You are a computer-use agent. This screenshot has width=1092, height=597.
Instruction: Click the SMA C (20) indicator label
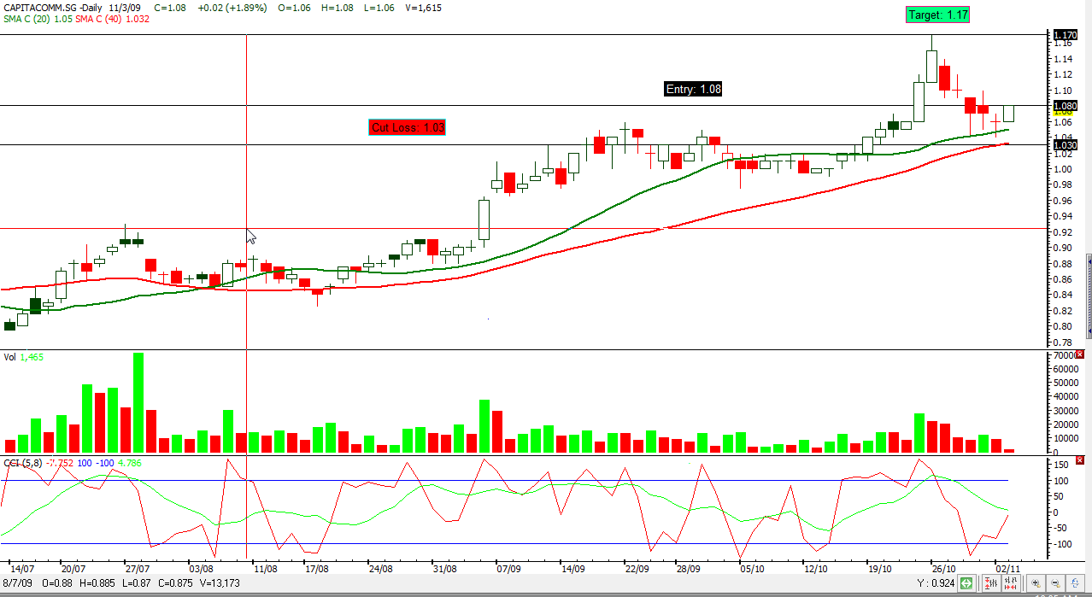(28, 18)
